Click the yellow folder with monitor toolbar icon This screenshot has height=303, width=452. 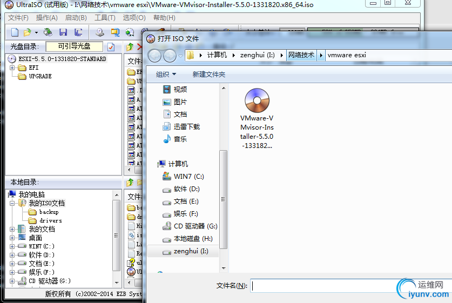pyautogui.click(x=115, y=32)
